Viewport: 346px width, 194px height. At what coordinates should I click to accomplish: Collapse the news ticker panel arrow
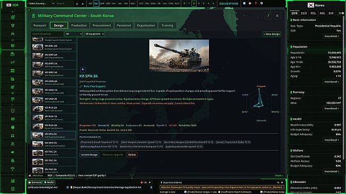click(149, 182)
